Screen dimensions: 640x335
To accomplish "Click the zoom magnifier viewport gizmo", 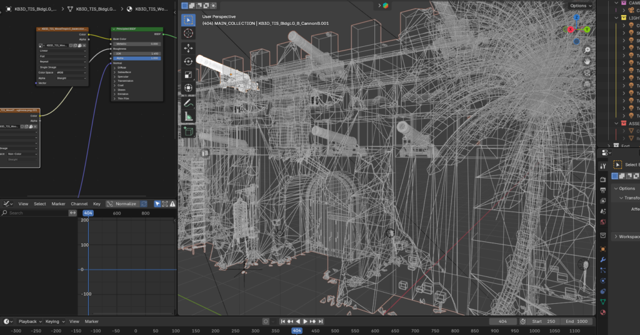I will point(587,50).
